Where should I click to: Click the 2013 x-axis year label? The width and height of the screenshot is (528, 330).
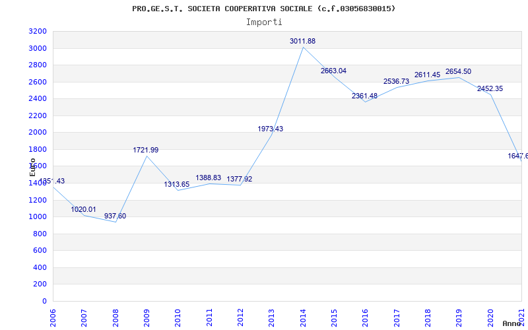(271, 318)
